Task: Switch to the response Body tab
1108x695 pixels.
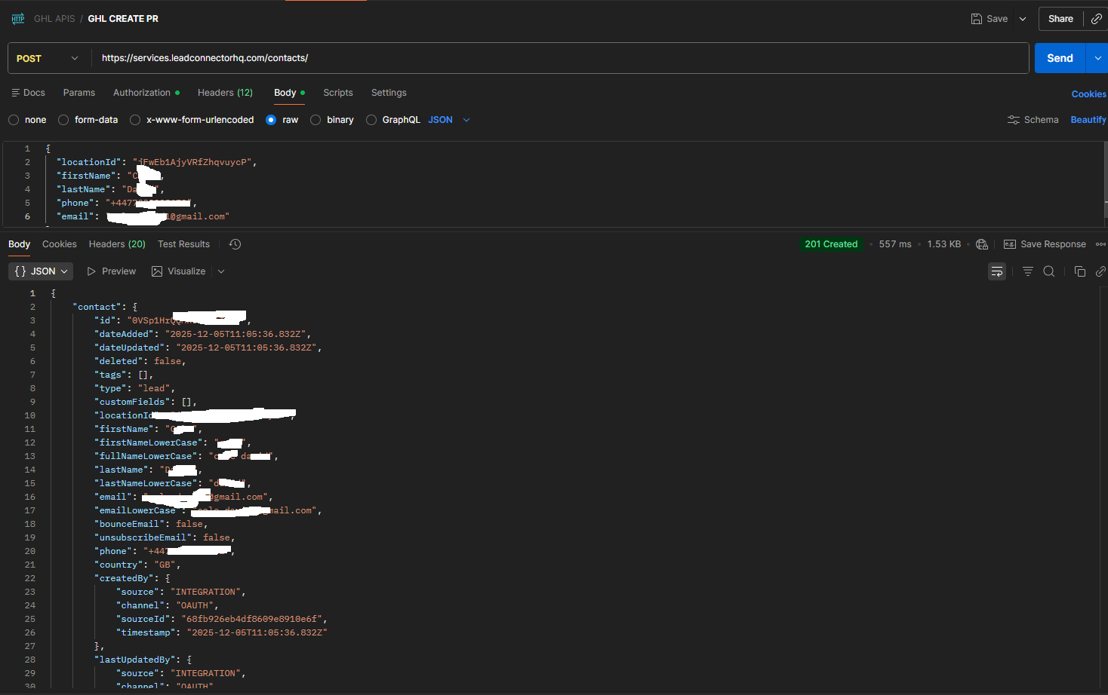Action: click(19, 244)
